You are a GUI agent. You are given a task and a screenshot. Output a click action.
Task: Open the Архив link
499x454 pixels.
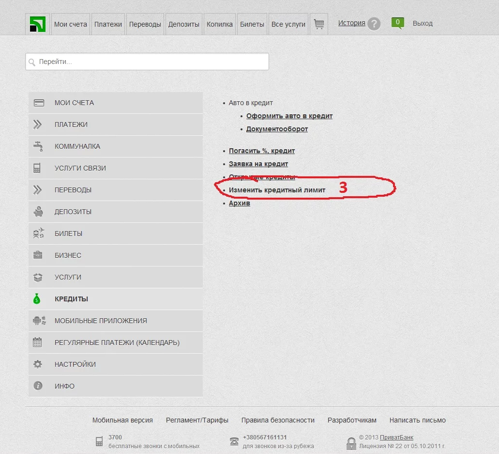239,203
